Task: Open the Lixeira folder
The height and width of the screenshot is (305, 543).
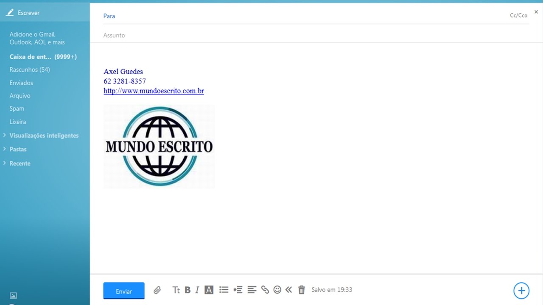Action: [18, 122]
